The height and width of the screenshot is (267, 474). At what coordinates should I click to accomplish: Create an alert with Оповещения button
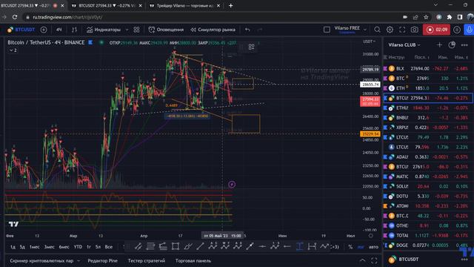166,30
